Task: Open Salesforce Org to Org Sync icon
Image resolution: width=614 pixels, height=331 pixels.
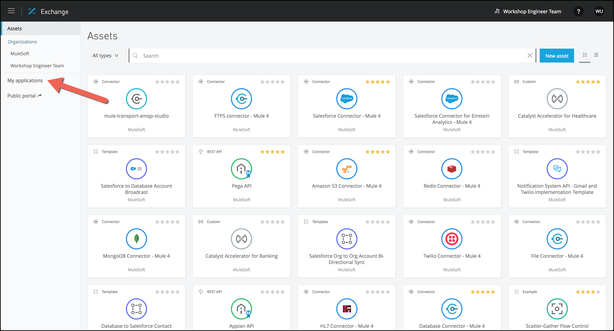Action: (347, 239)
